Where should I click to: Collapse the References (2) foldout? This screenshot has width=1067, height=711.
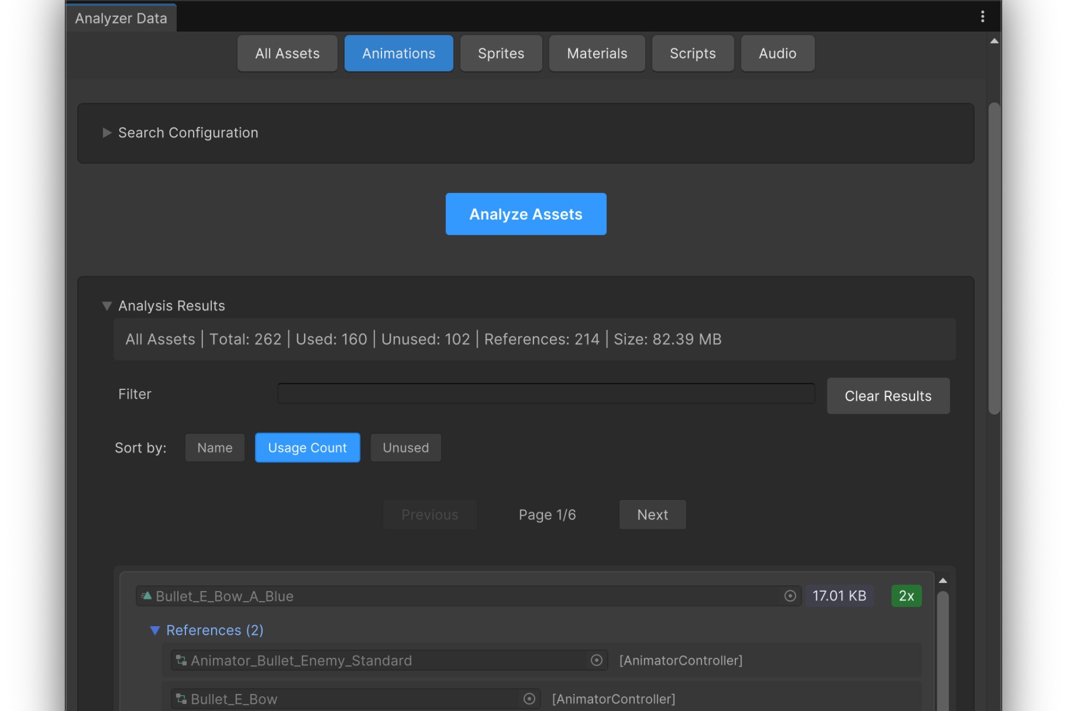(155, 631)
